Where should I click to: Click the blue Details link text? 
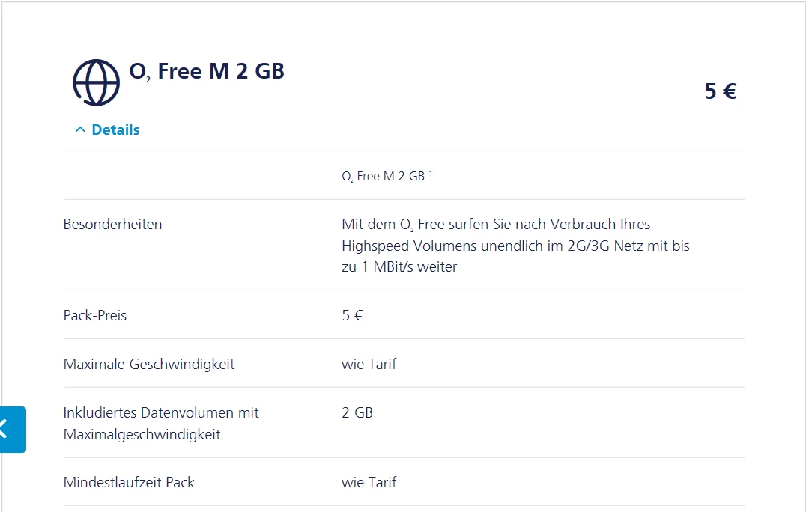115,130
